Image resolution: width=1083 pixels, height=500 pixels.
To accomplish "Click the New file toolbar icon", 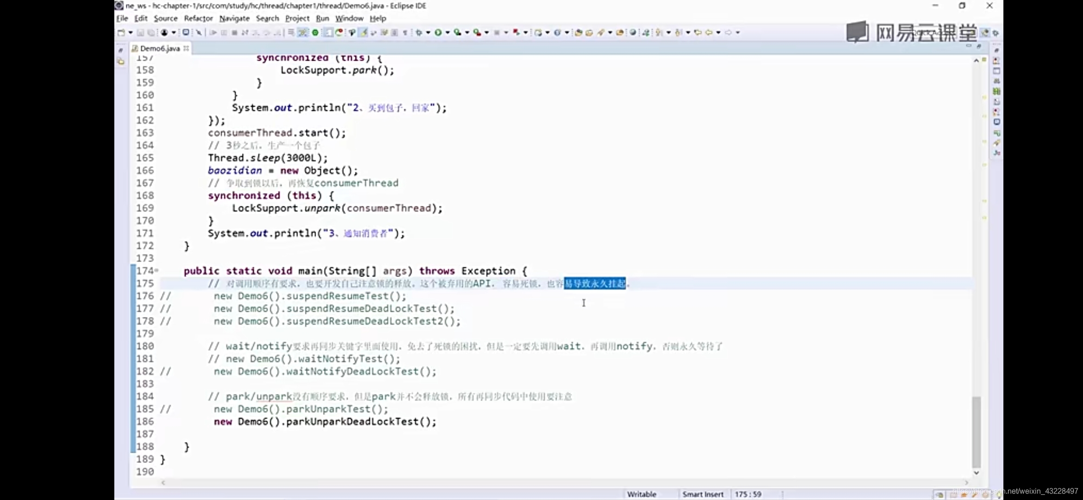I will [121, 32].
